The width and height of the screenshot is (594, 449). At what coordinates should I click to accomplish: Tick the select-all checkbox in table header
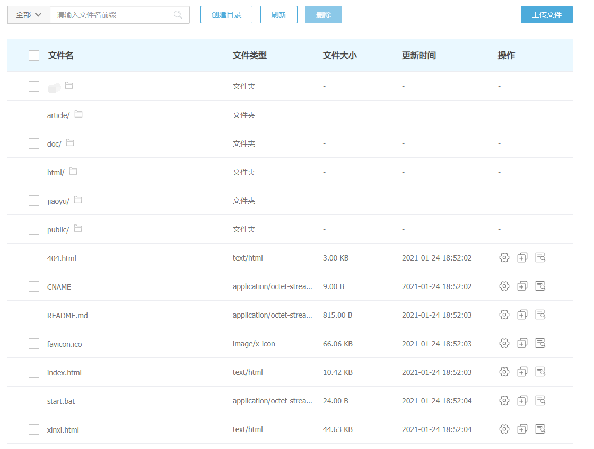coord(34,56)
